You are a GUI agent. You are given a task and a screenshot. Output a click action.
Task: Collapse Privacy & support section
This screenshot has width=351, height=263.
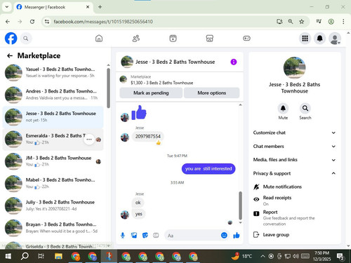pyautogui.click(x=294, y=173)
